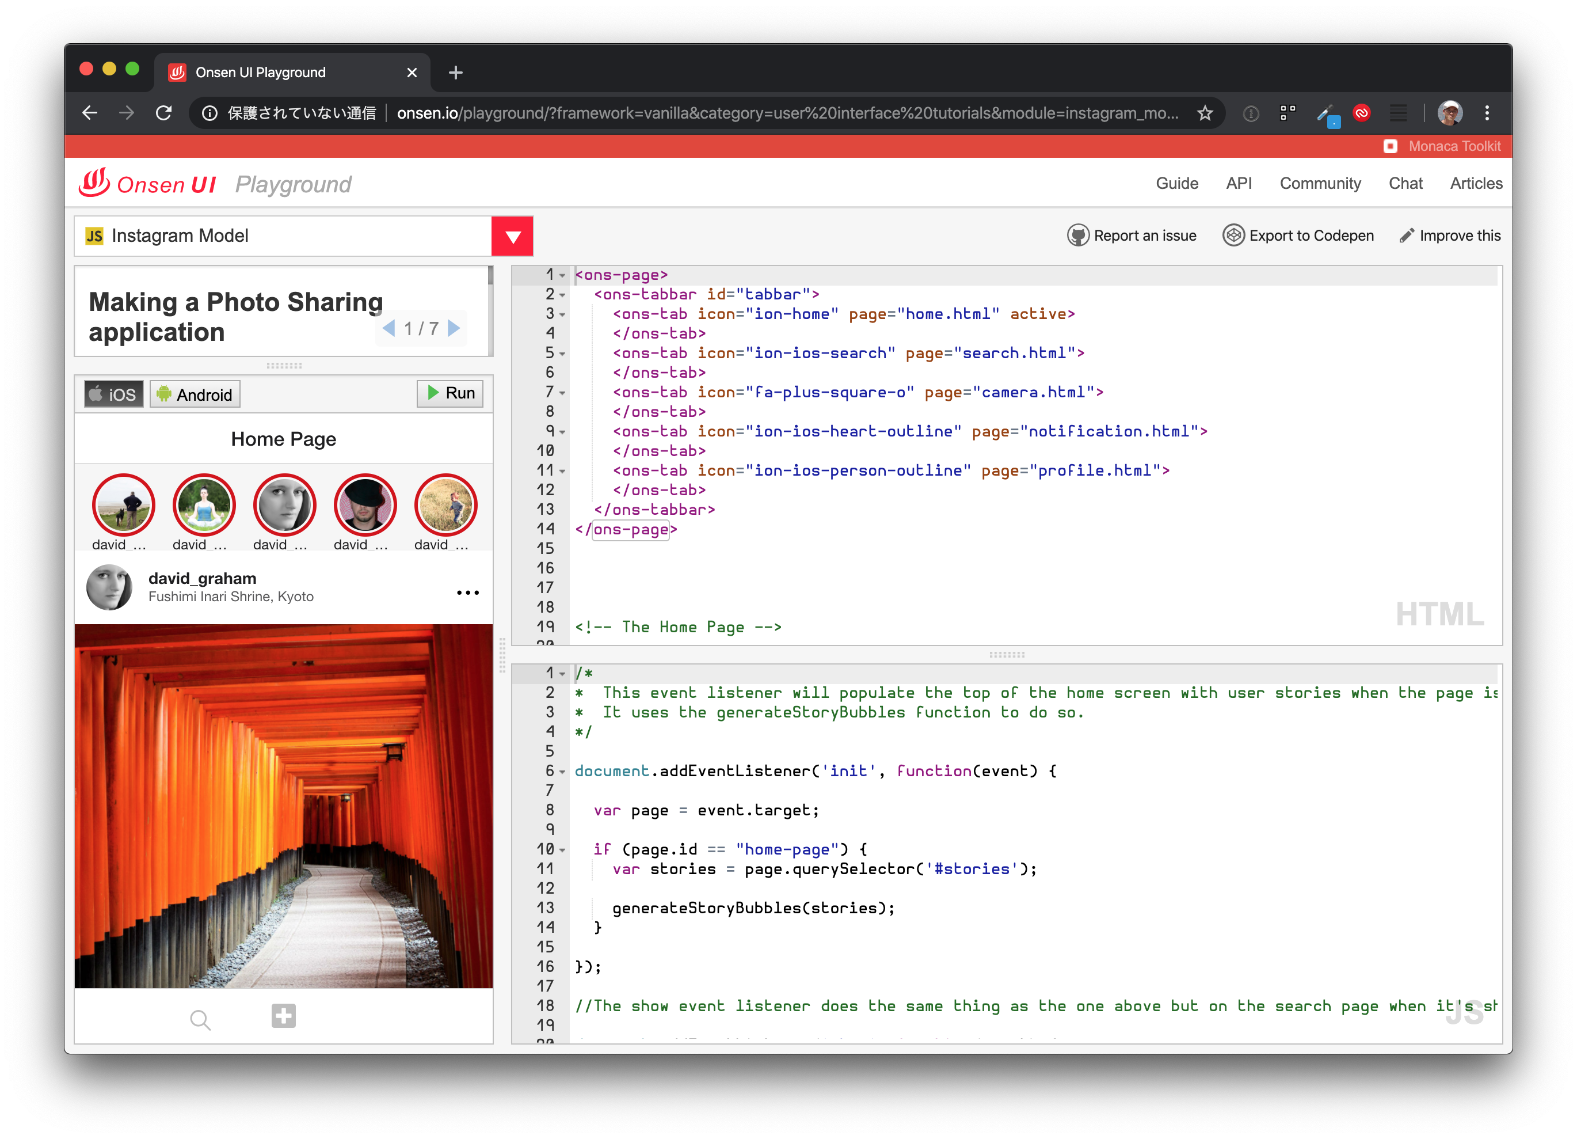Open second story bubble with meditating woman
Image resolution: width=1577 pixels, height=1139 pixels.
pos(204,505)
